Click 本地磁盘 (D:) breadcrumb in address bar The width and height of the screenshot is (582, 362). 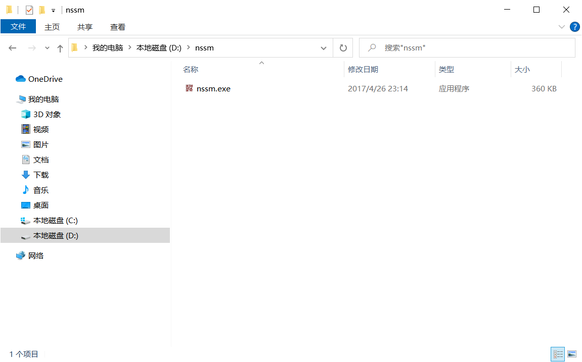coord(159,48)
